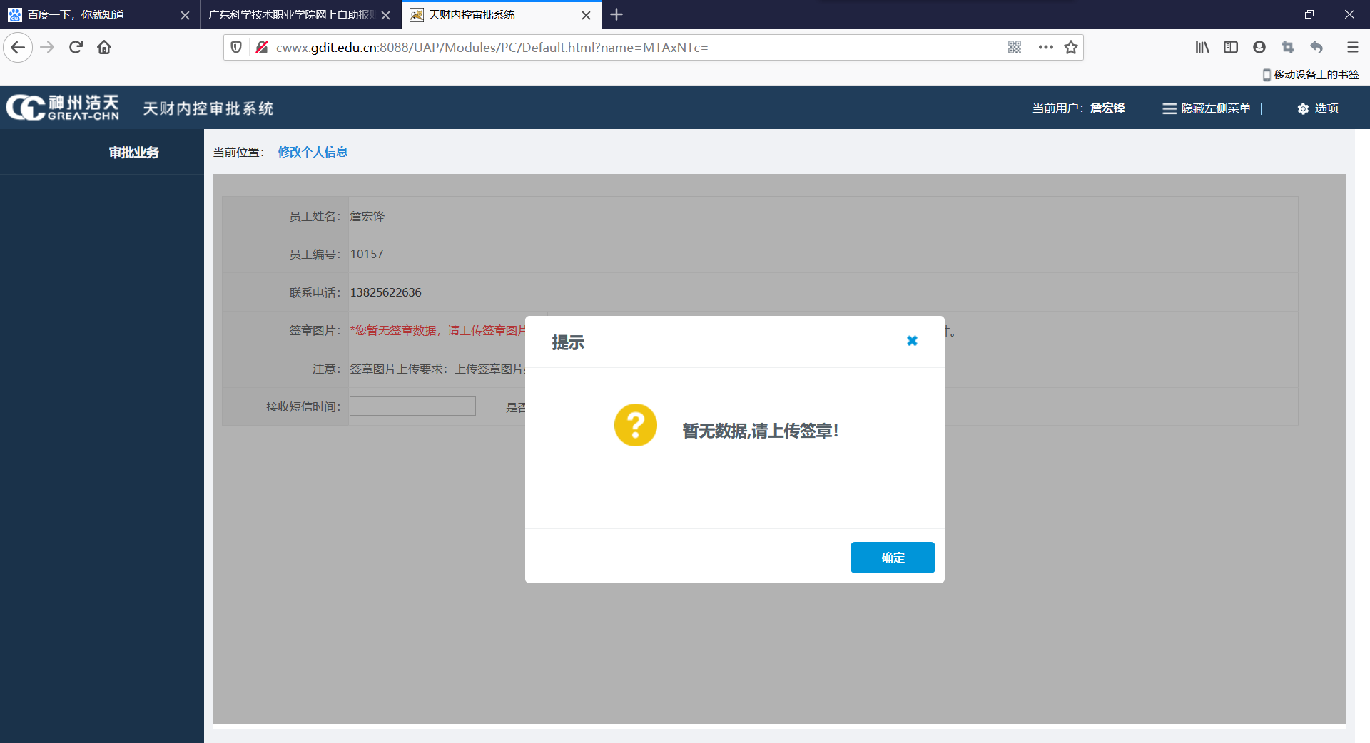The image size is (1370, 743).
Task: Click the yellow question mark icon
Action: 636,425
